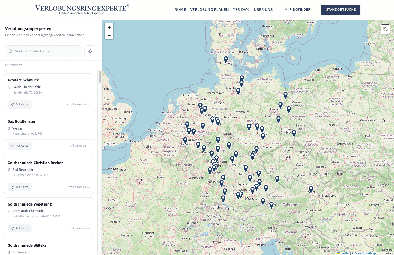The image size is (394, 255).
Task: Click the Wien map marker
Action: point(311,189)
